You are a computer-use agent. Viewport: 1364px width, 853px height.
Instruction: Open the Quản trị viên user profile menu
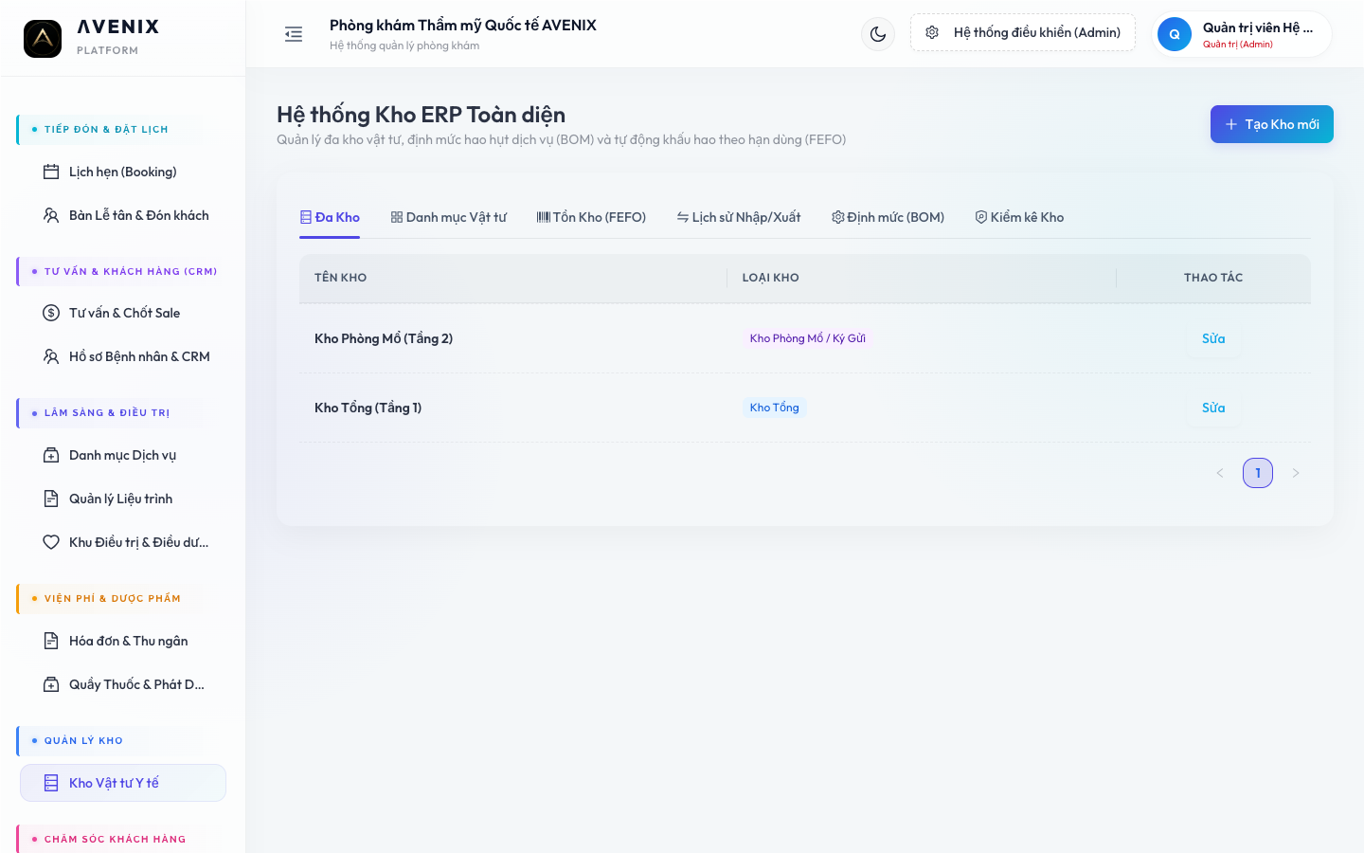pyautogui.click(x=1242, y=34)
